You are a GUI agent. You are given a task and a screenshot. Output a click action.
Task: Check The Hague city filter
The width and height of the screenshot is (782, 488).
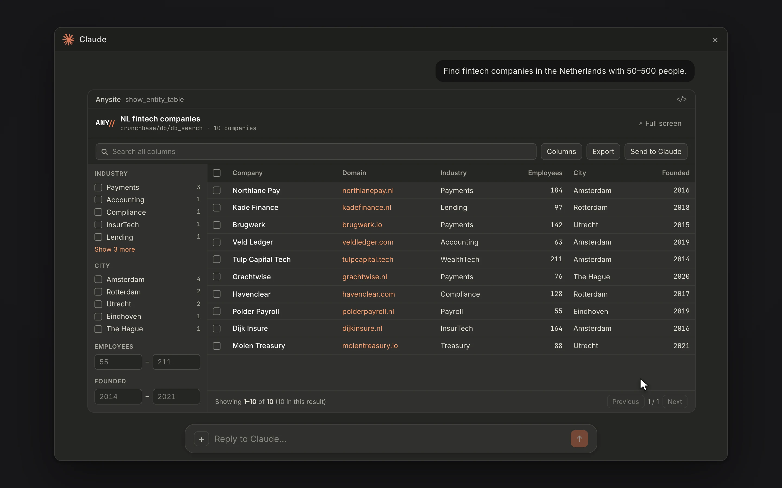98,329
